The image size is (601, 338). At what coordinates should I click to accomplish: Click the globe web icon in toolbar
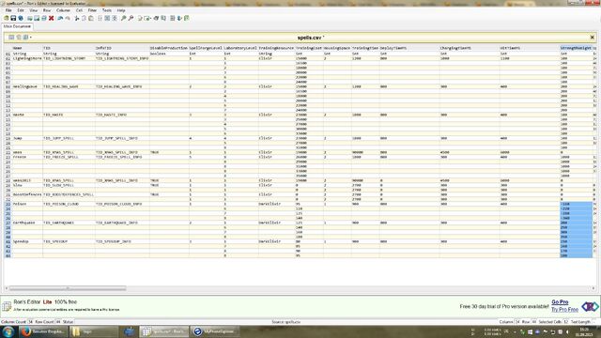point(21,18)
